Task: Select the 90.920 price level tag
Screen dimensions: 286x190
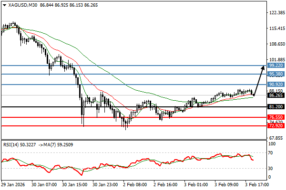Action: 276,85
